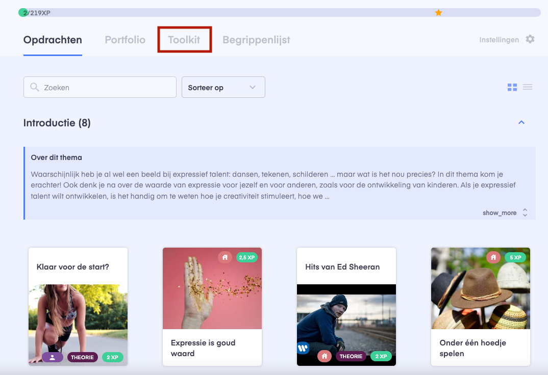Click THEORIE badge on Klaar voor de start card
The height and width of the screenshot is (375, 548).
[82, 357]
